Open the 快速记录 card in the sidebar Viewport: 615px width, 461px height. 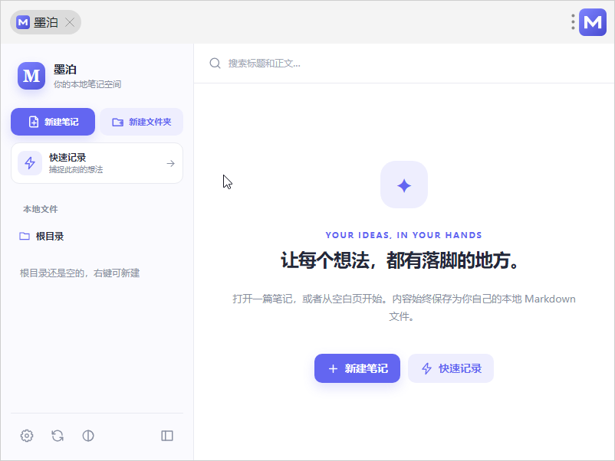pos(97,163)
